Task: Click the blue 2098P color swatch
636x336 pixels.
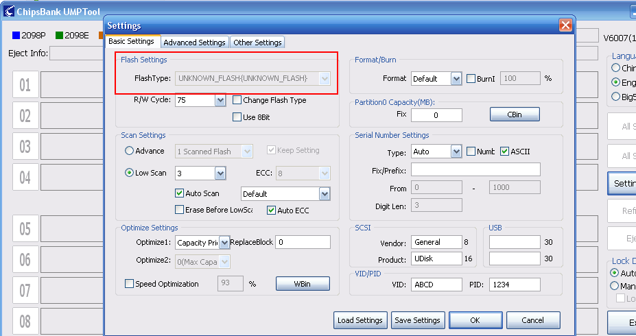Action: point(16,36)
